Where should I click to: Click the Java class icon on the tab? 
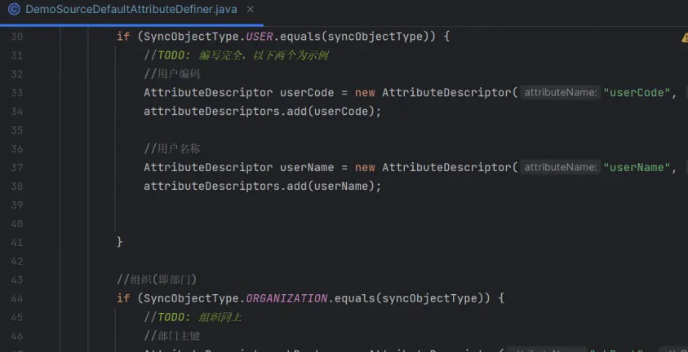[14, 9]
